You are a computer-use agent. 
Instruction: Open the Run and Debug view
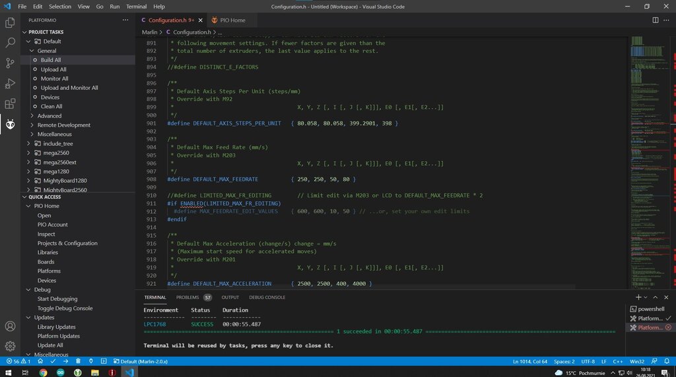(10, 84)
